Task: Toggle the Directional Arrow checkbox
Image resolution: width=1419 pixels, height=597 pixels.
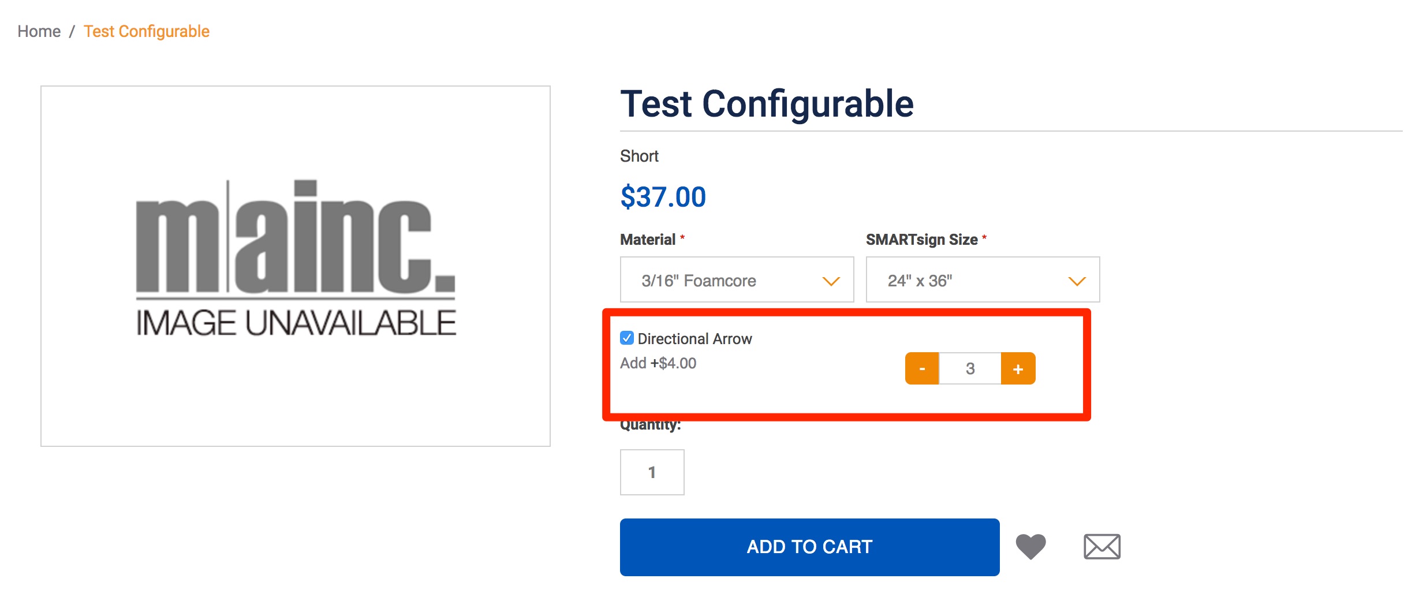Action: click(627, 338)
